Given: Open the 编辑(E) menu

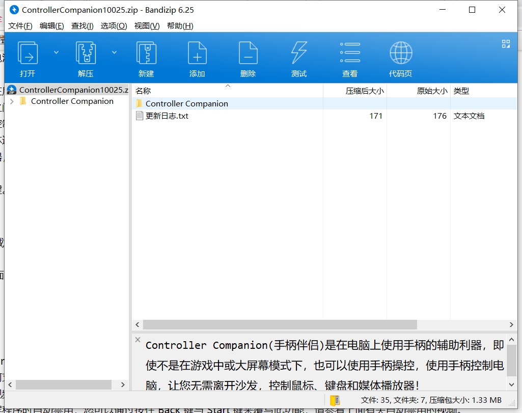Looking at the screenshot, I should point(51,26).
